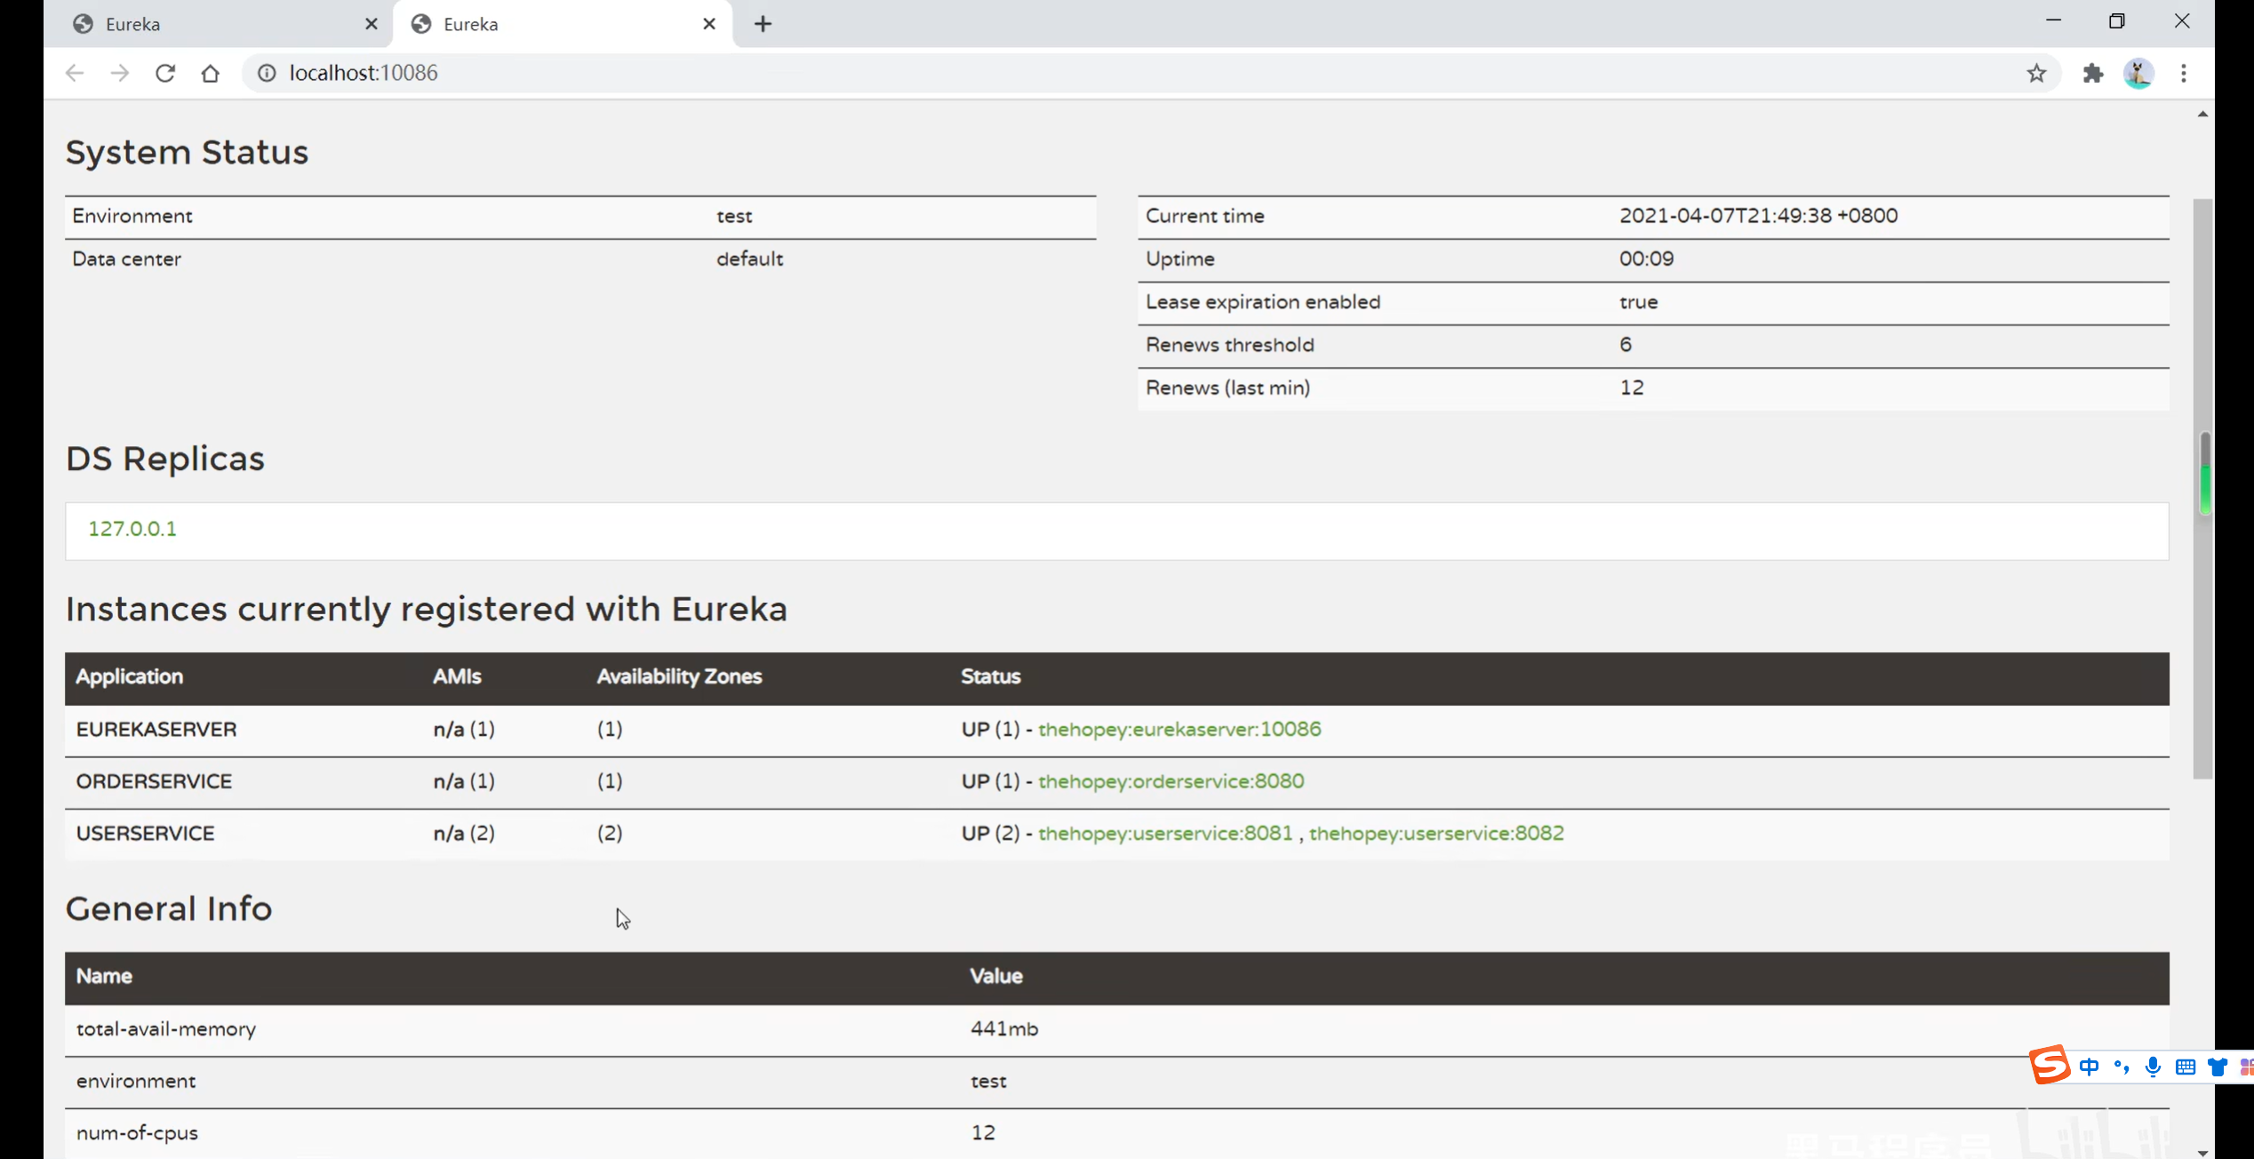Open thehopey:userservice:8082 instance link
The height and width of the screenshot is (1159, 2254).
[x=1435, y=833]
